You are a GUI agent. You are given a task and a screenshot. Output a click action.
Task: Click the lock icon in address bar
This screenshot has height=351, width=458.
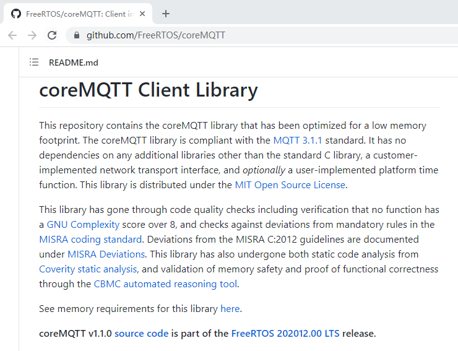click(x=77, y=35)
